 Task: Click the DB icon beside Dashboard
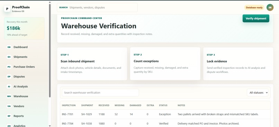pyautogui.click(x=9, y=47)
